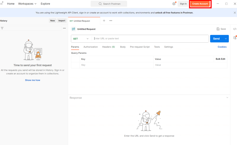237x145 pixels.
Task: Focus the Search Postman field
Action: click(109, 4)
